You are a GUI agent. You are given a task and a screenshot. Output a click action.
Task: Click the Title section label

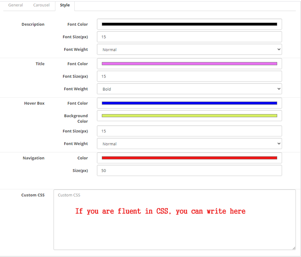click(x=40, y=64)
